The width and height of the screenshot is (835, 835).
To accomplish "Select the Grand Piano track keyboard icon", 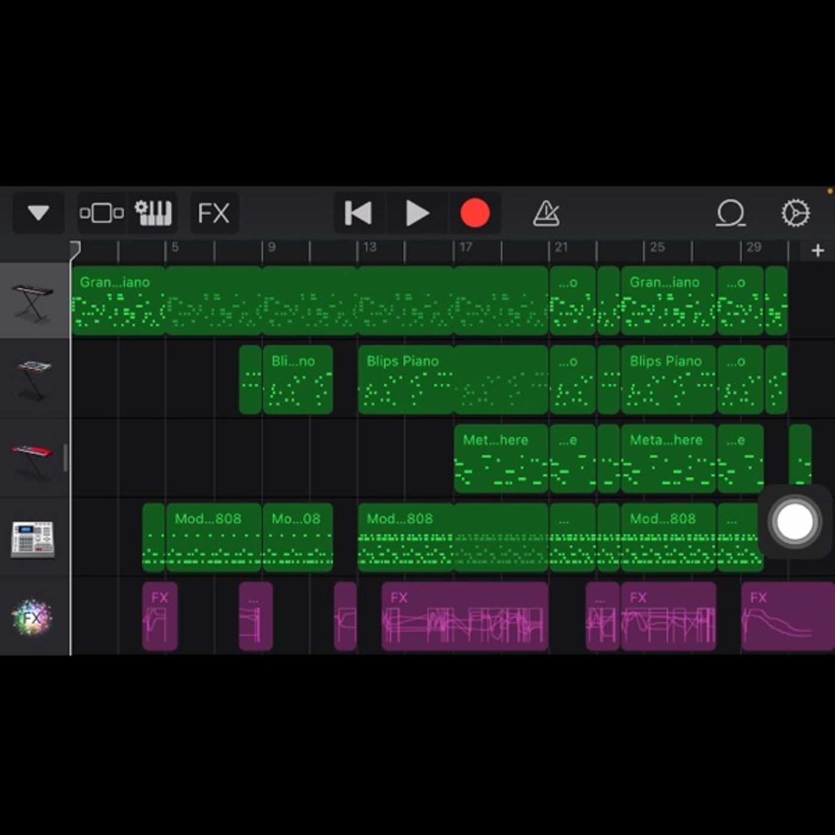I will (32, 302).
